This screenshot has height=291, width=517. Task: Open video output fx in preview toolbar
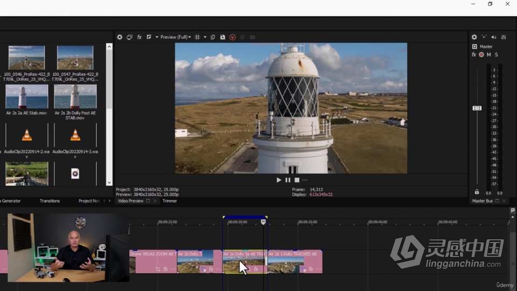pyautogui.click(x=139, y=37)
